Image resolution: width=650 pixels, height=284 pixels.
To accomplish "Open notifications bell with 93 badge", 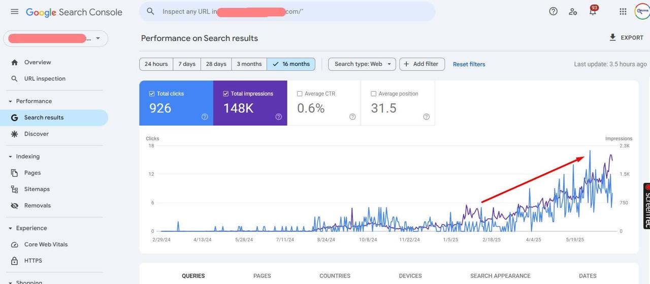I will coord(593,12).
